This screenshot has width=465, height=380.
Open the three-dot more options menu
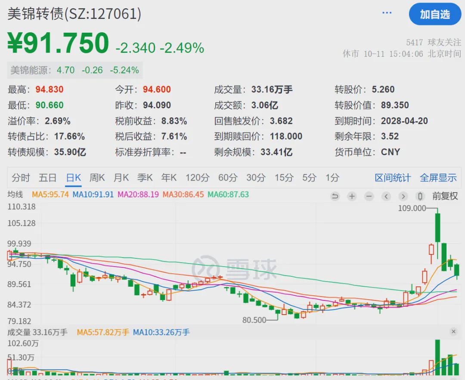(x=387, y=13)
